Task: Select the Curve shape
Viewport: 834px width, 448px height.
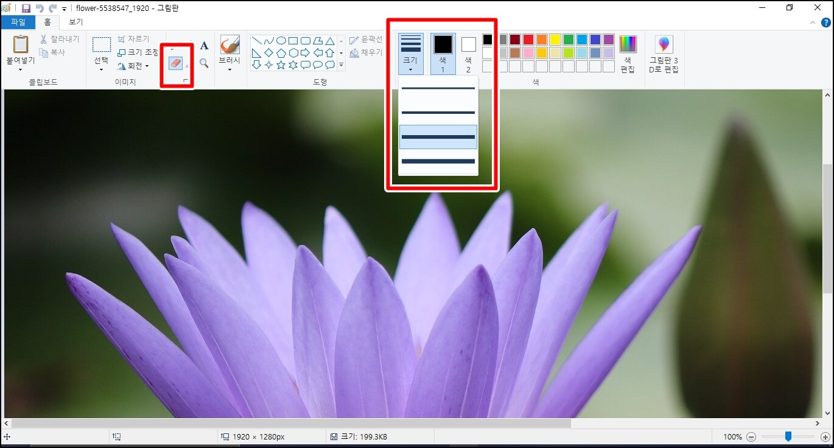Action: 269,41
